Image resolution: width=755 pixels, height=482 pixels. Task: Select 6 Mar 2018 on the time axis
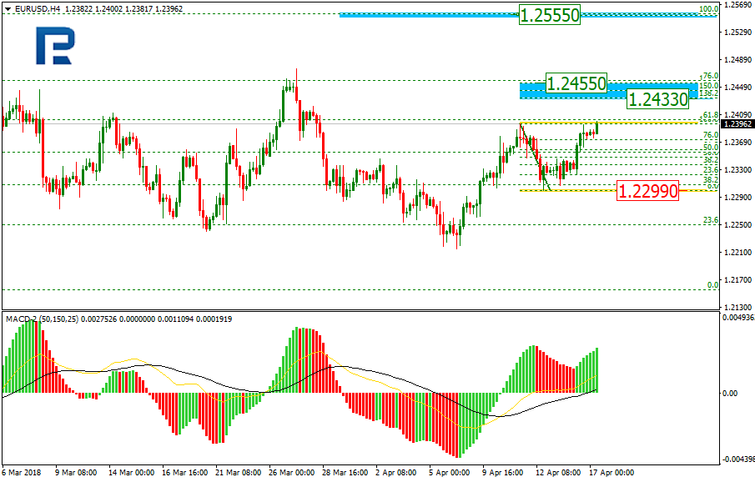click(22, 473)
